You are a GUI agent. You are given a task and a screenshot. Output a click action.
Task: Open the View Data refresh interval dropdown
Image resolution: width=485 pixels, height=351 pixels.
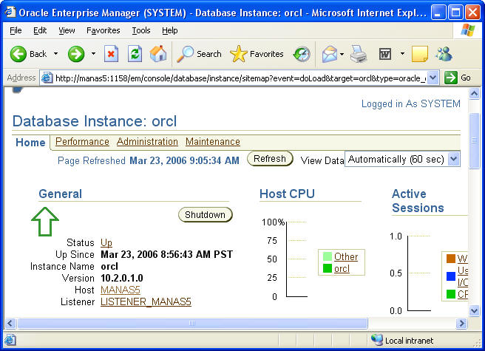tap(453, 159)
